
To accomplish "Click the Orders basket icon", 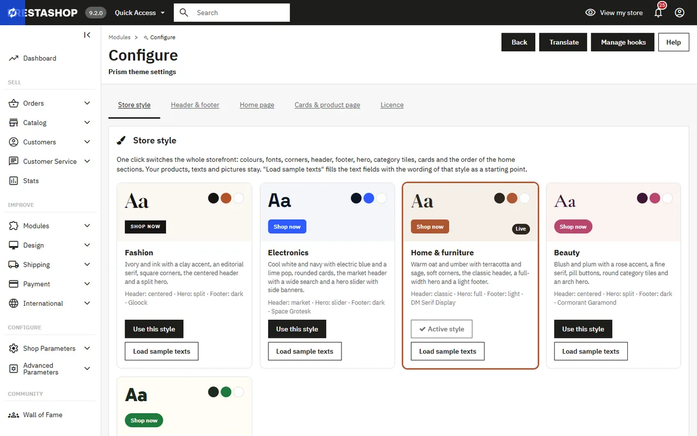I will coord(14,104).
